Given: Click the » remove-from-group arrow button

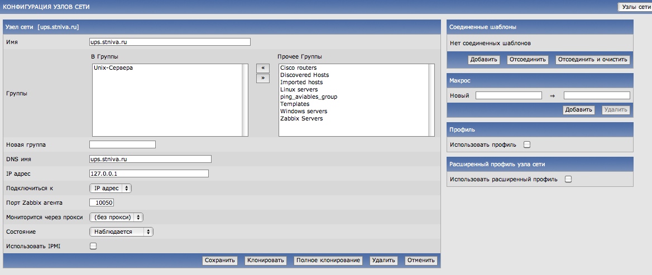Looking at the screenshot, I should [x=262, y=79].
